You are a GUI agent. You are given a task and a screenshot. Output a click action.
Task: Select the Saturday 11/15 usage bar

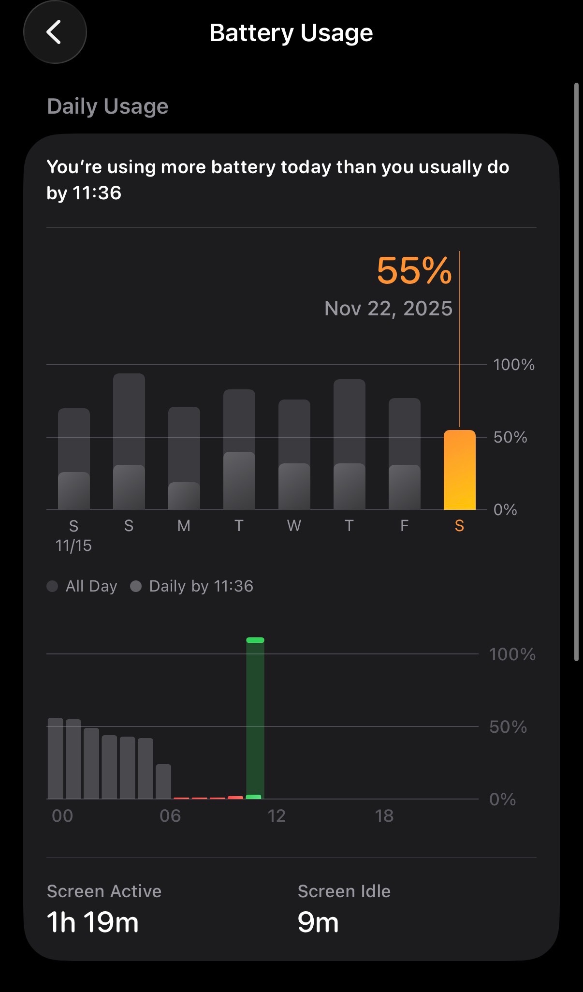[74, 459]
